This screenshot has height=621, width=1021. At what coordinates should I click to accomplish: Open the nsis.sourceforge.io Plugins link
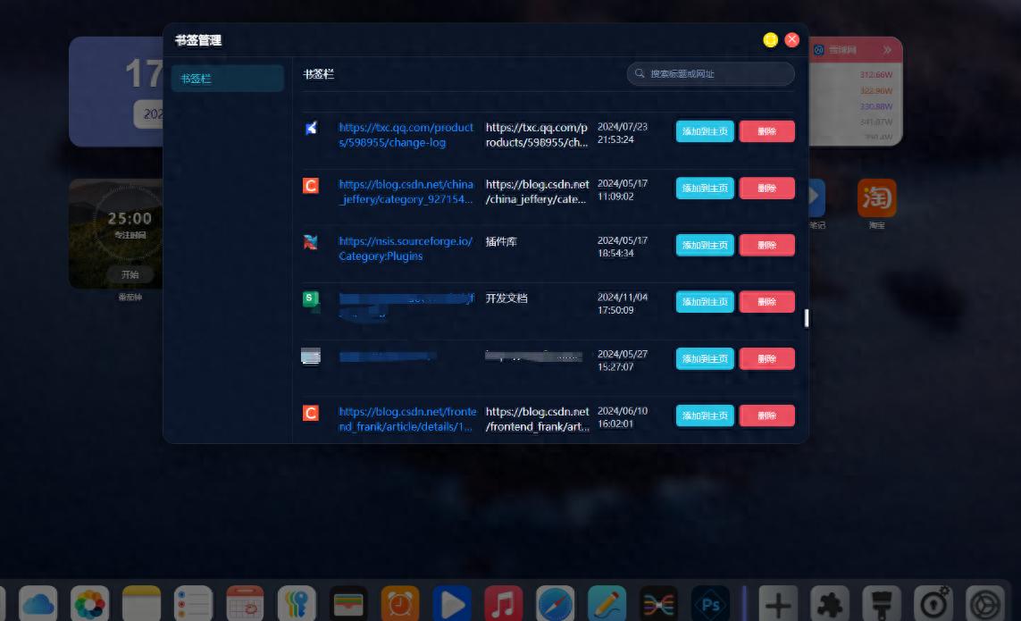(406, 248)
